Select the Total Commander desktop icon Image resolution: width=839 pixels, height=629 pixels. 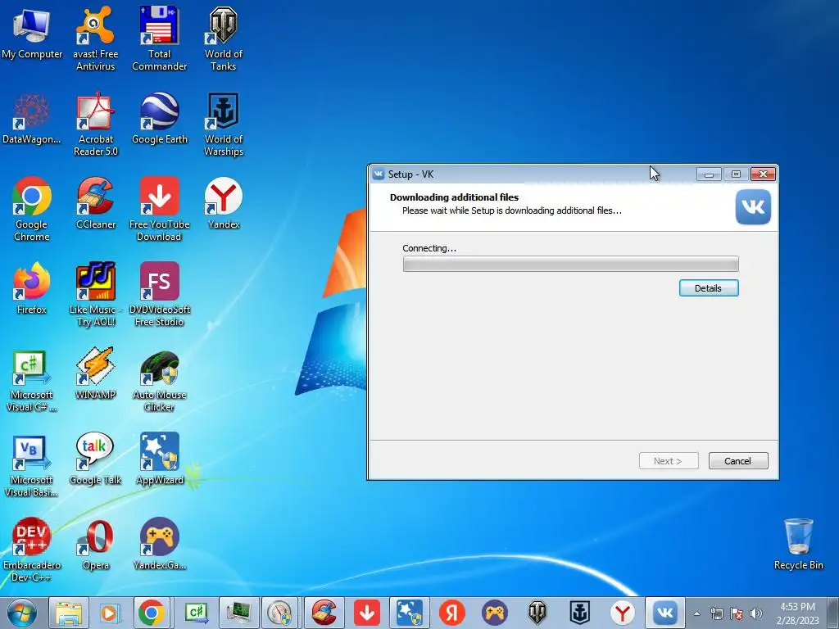160,38
